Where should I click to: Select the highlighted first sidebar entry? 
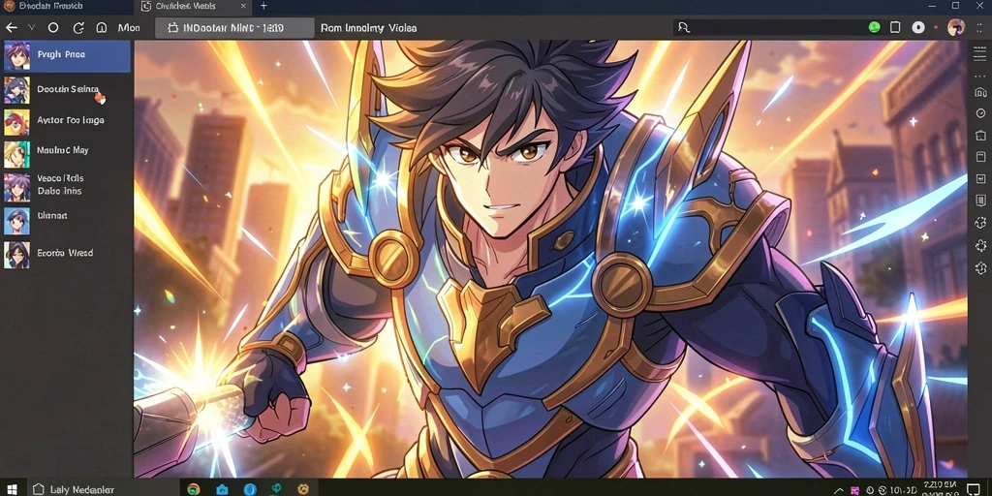pyautogui.click(x=66, y=55)
